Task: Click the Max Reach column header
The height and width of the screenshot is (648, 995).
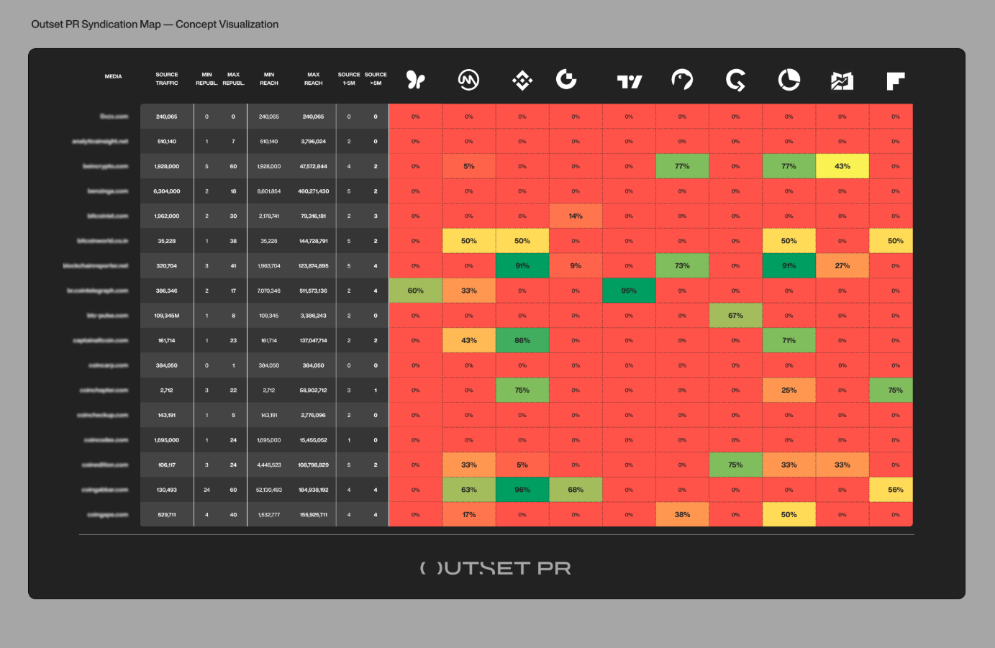Action: (x=314, y=79)
